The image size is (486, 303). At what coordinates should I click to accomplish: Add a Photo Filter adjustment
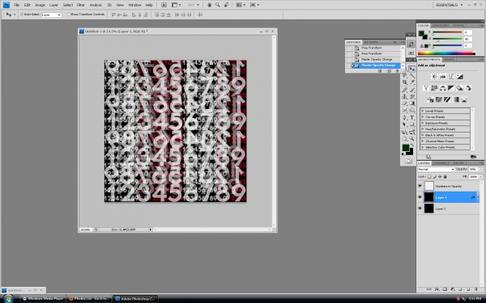pos(459,88)
